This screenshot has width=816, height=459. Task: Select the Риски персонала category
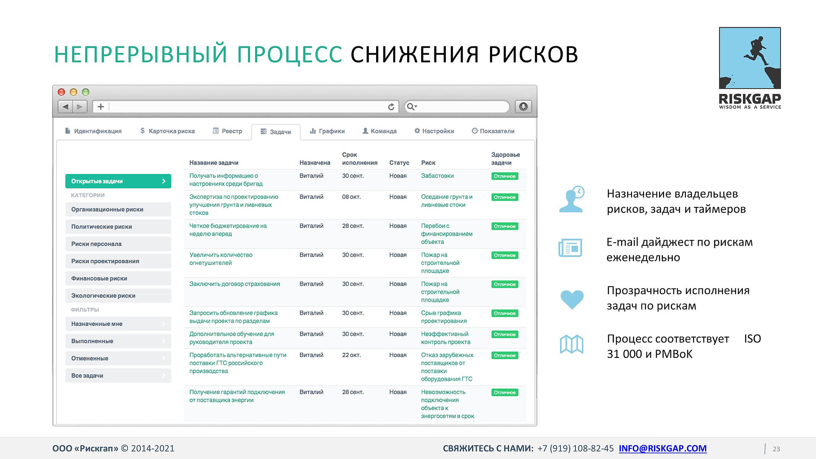(118, 244)
